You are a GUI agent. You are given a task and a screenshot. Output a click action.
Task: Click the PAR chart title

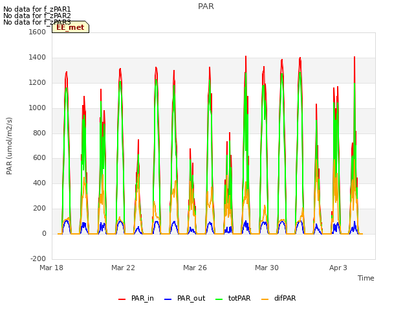point(206,6)
